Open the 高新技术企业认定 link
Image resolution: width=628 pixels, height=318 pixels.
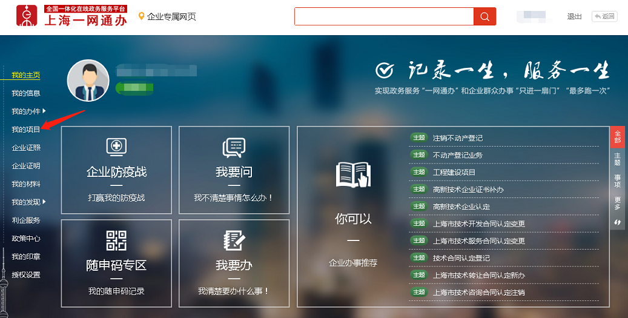click(461, 207)
